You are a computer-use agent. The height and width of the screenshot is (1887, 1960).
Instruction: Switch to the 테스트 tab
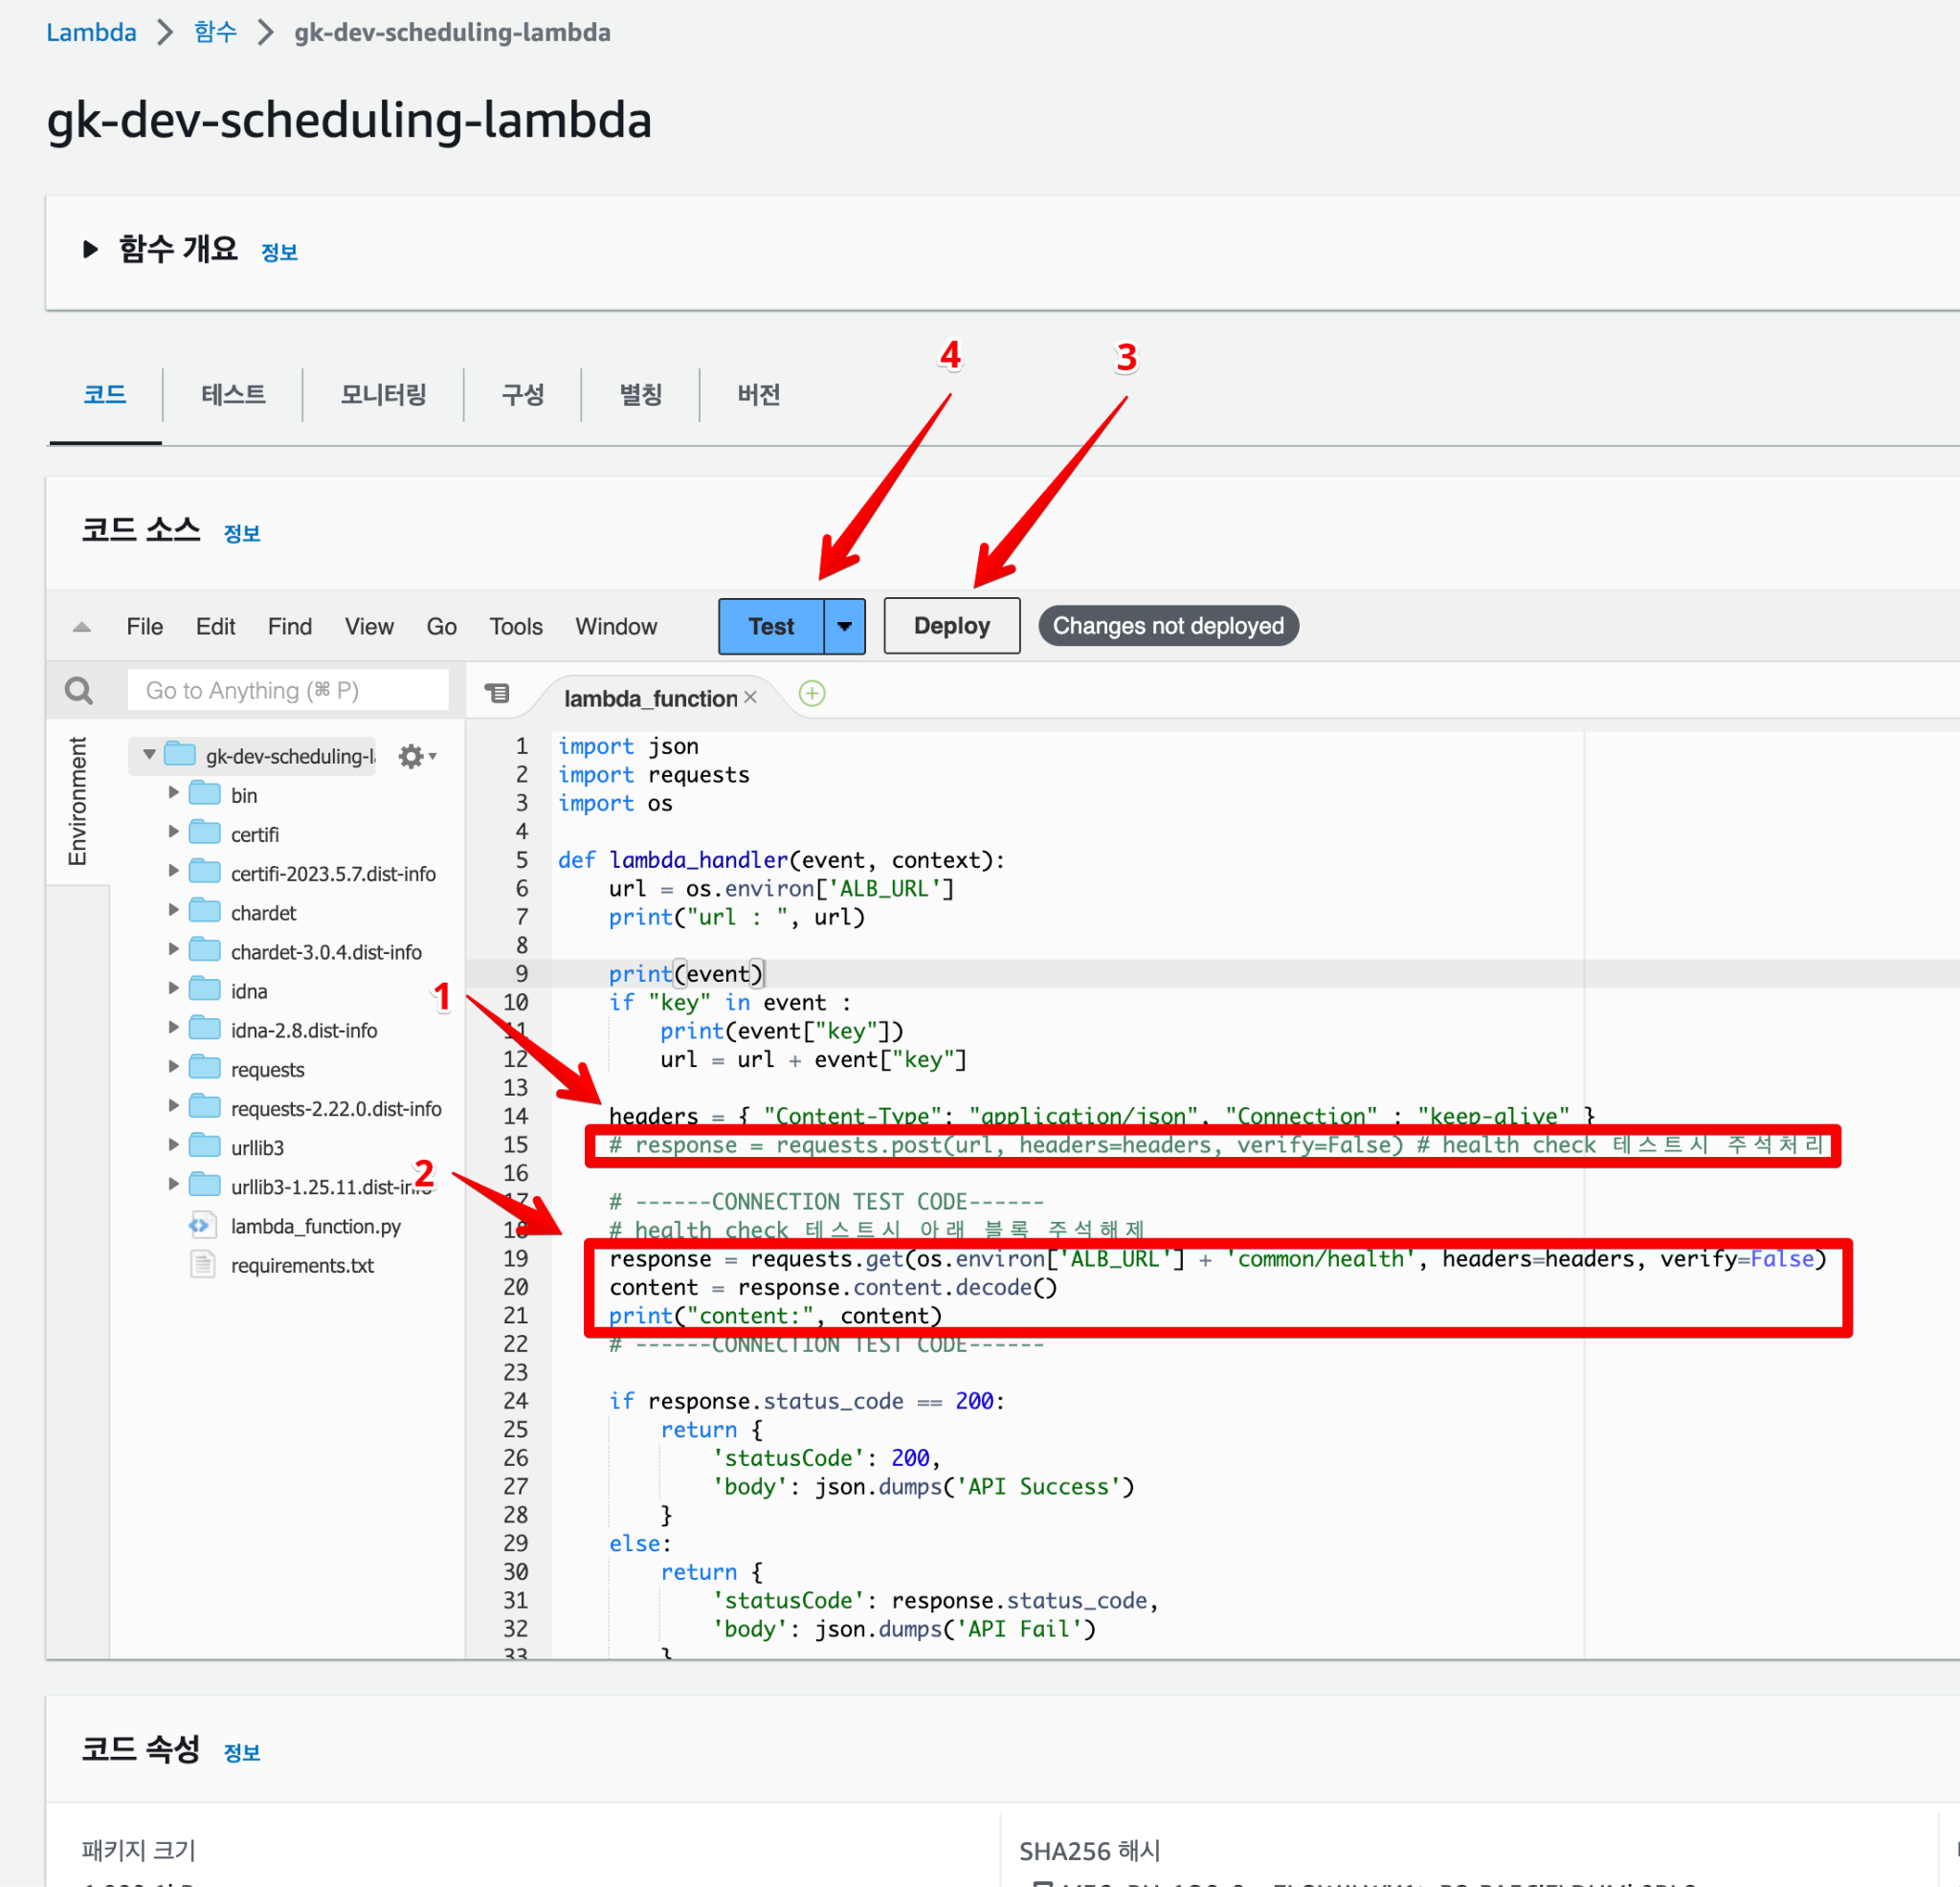click(x=233, y=394)
